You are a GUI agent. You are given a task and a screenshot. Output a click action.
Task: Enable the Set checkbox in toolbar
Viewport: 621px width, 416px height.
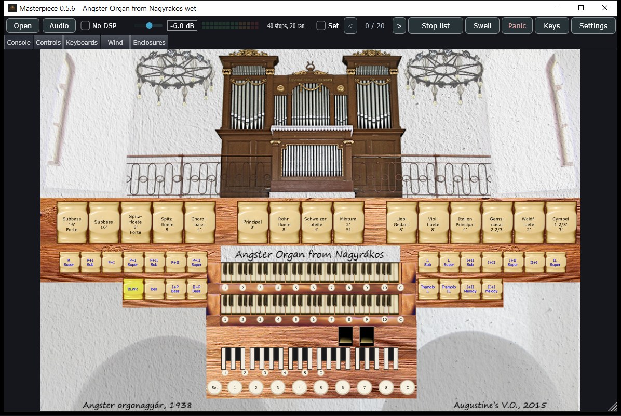(x=321, y=25)
